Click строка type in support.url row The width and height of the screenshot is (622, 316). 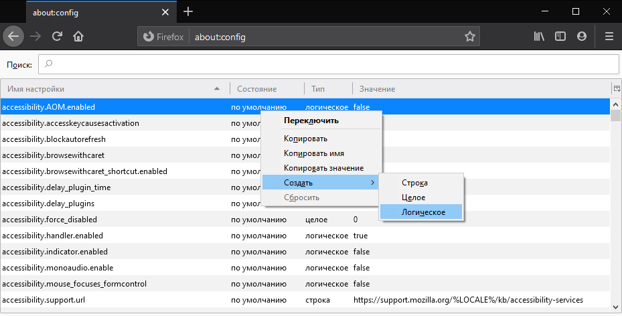click(317, 300)
